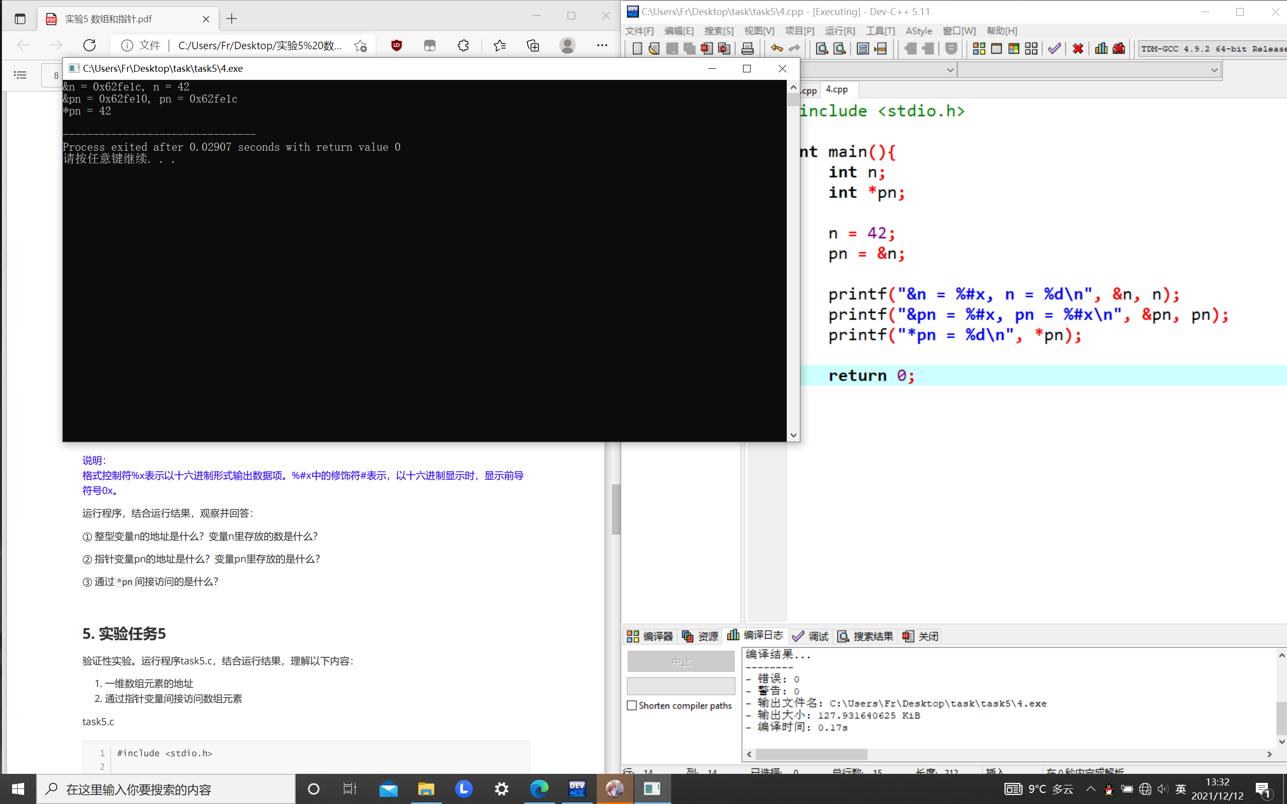This screenshot has height=804, width=1287.
Task: Click the Find magnifier icon in toolbar
Action: 821,48
